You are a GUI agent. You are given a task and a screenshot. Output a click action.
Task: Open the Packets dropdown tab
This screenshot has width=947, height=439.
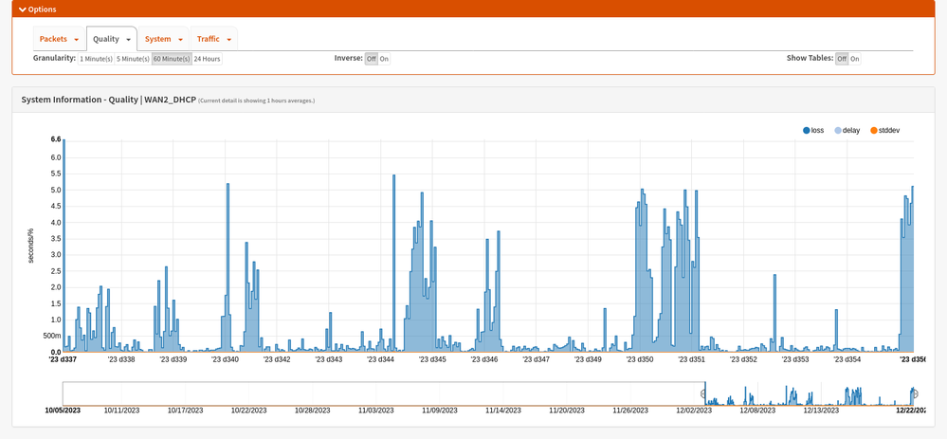tap(59, 39)
